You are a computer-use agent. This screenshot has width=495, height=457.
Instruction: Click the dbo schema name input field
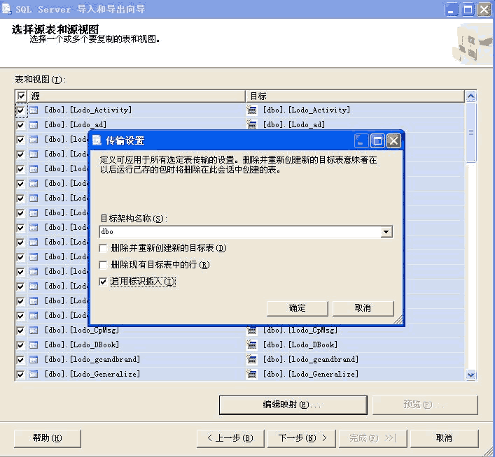coord(238,232)
